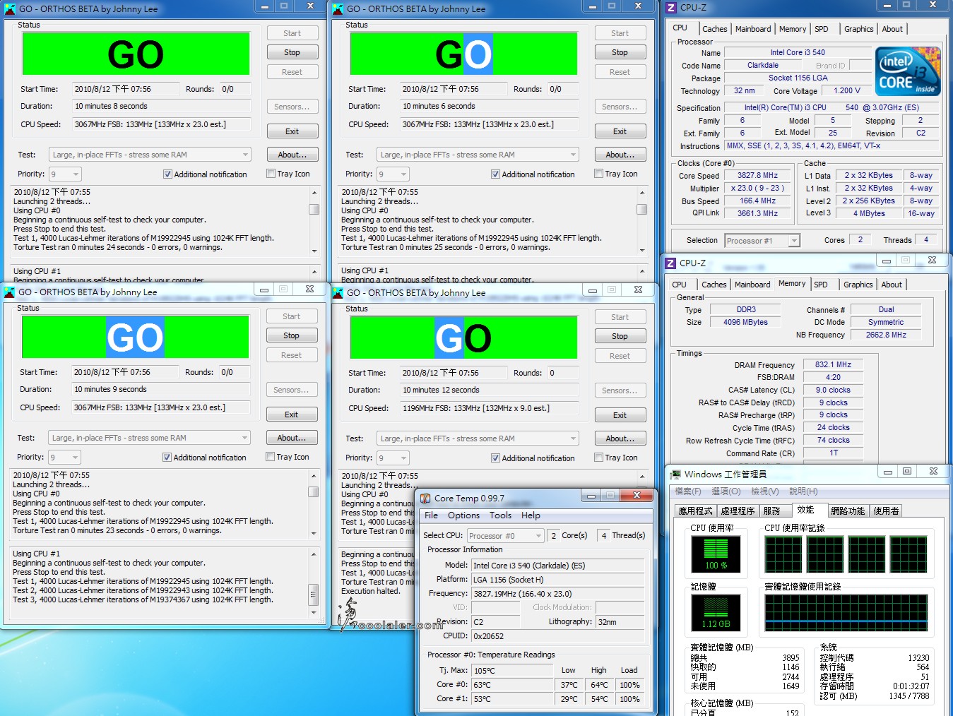Open Priority dropdown in ORTHOS at 10 minutes 6 seconds

coord(393,174)
